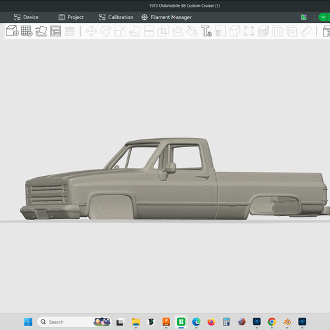Select the Rotate gizmo tool
Image resolution: width=330 pixels, height=330 pixels.
(x=106, y=31)
